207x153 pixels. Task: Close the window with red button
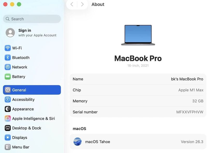click(5, 4)
